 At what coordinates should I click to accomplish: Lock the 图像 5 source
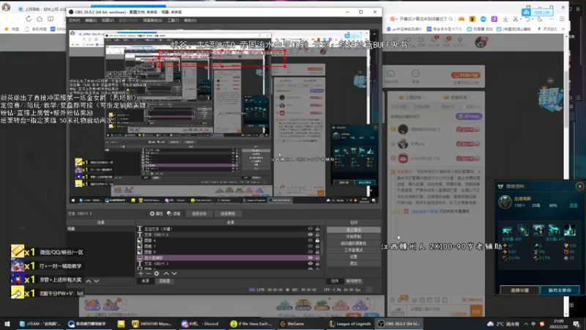tap(317, 252)
